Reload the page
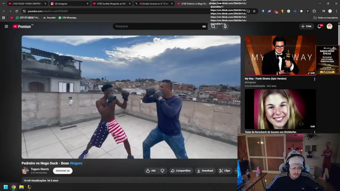Screen dimensions: 340x191 point(16,11)
